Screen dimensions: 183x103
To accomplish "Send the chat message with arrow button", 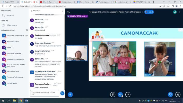I will (x=62, y=93).
